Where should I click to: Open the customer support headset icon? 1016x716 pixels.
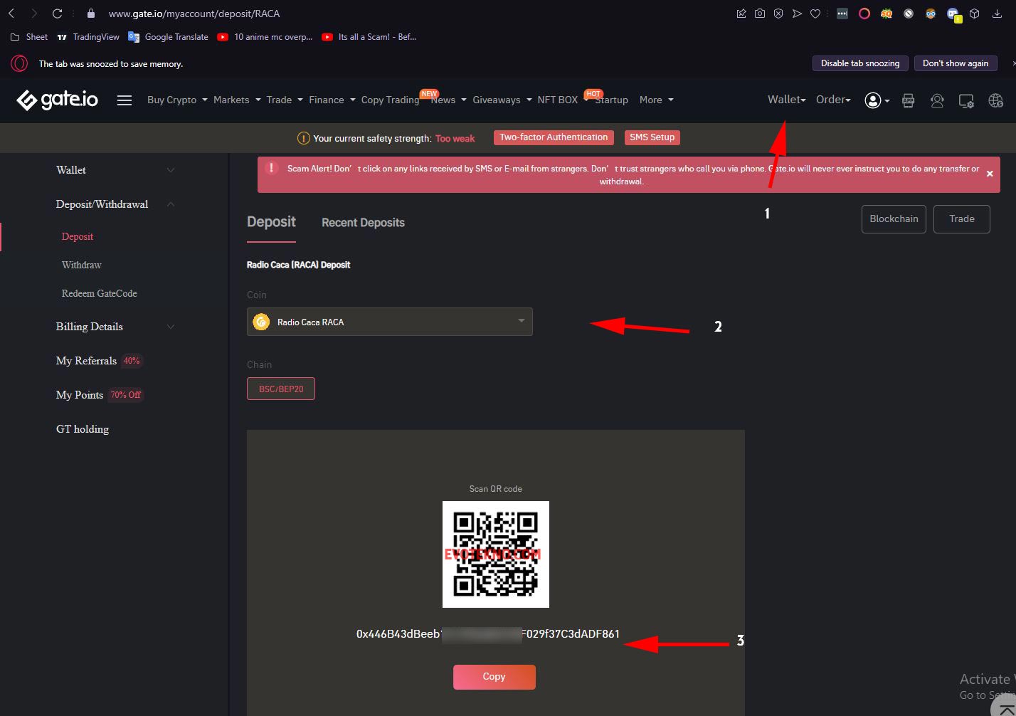(x=937, y=101)
